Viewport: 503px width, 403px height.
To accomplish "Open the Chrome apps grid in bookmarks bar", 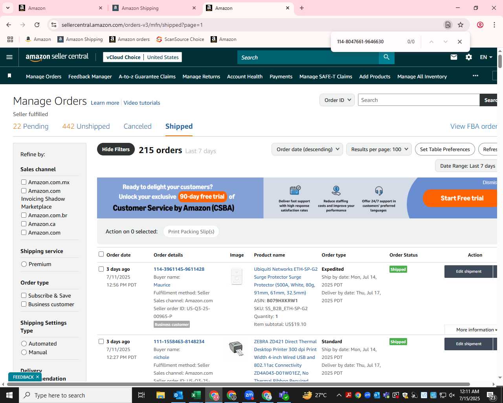I will coord(10,39).
